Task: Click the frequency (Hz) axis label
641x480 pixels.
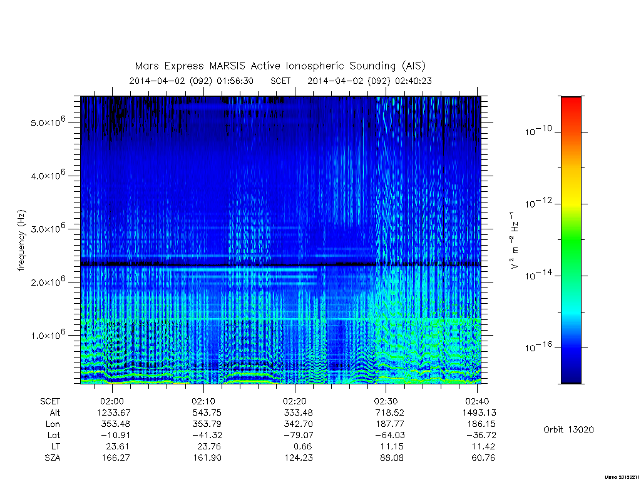Action: pyautogui.click(x=21, y=241)
